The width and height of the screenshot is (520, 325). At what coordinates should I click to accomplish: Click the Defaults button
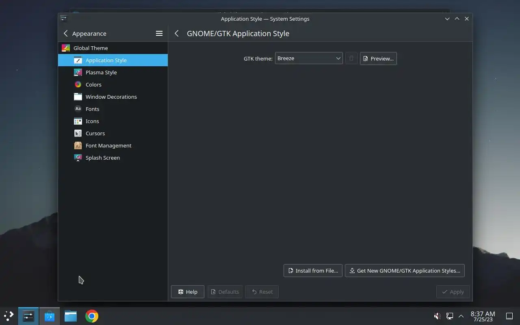coord(225,292)
